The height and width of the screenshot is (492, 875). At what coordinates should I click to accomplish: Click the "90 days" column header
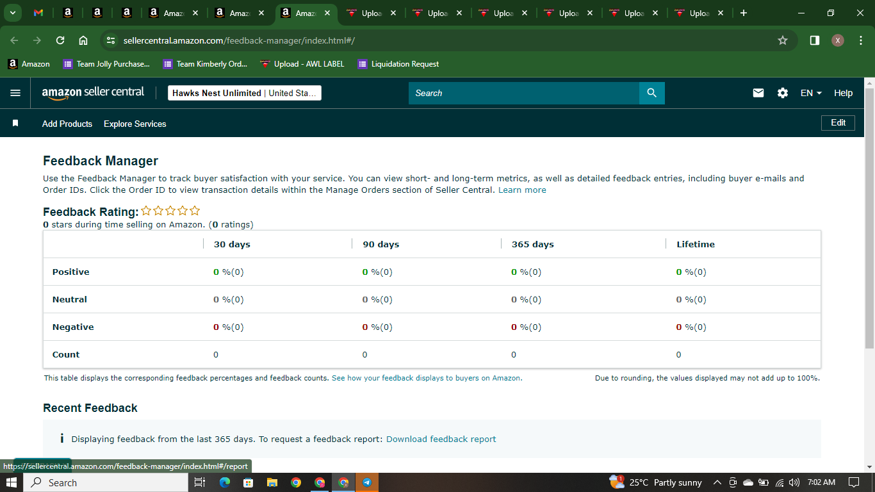coord(381,244)
